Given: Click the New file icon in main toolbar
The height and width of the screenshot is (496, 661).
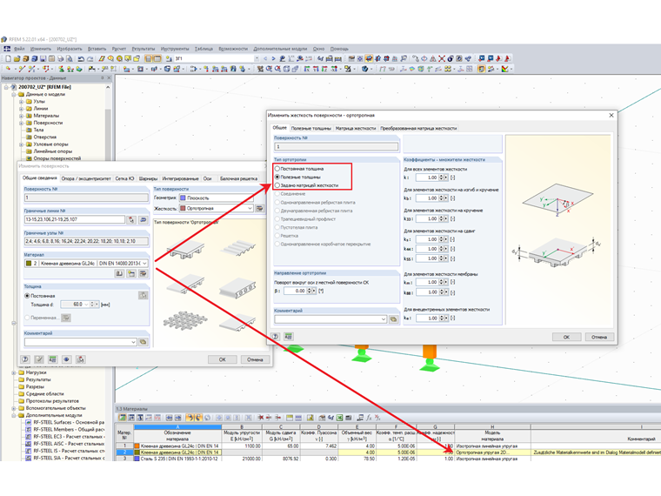Looking at the screenshot, I should pyautogui.click(x=8, y=58).
